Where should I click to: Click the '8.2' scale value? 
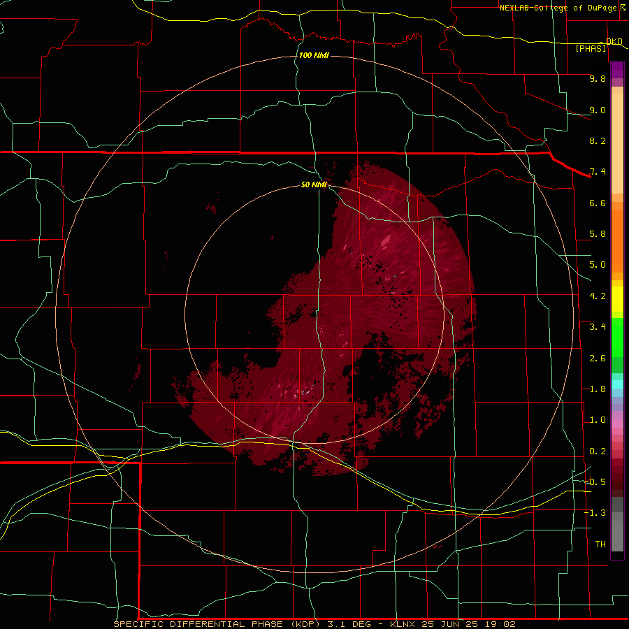click(598, 140)
